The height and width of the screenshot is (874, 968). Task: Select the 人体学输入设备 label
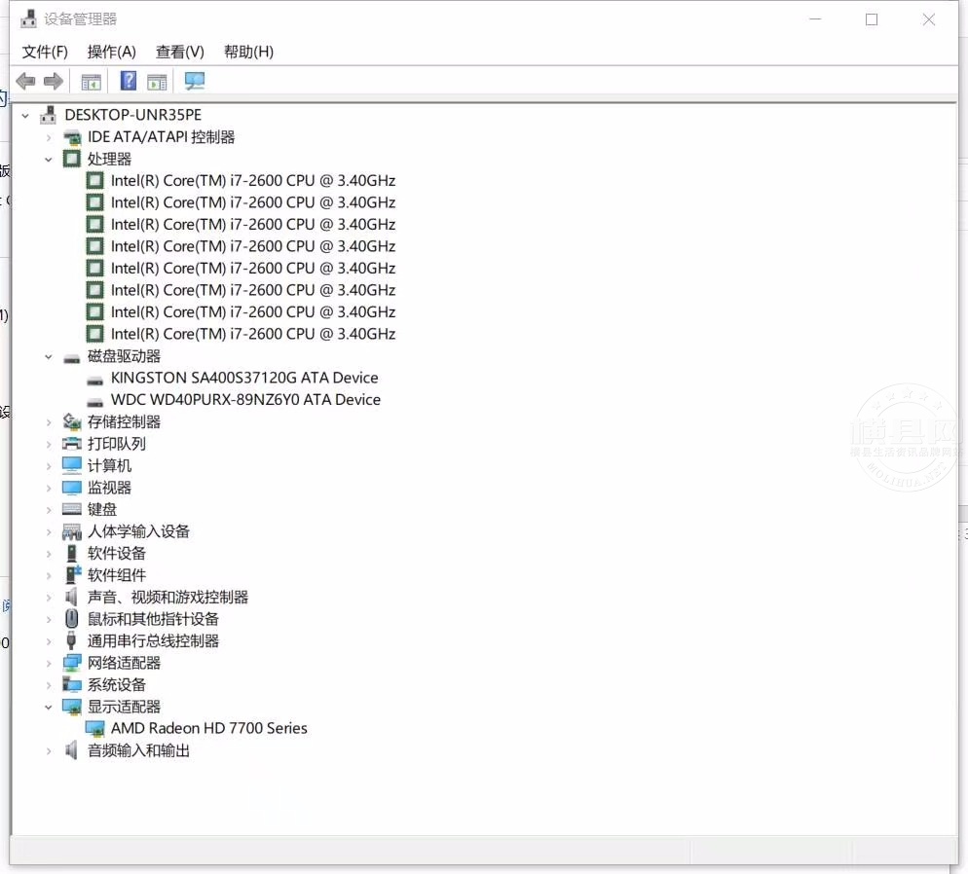coord(138,531)
